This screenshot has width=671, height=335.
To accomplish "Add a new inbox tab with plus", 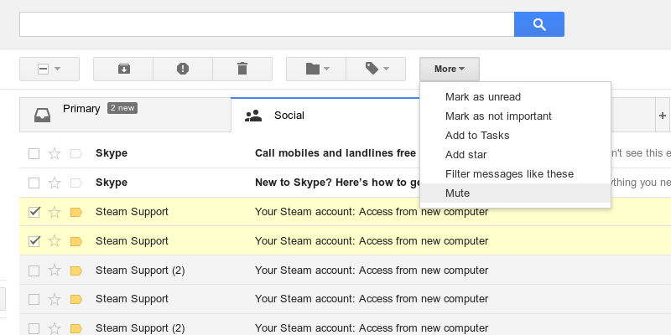I will (663, 116).
